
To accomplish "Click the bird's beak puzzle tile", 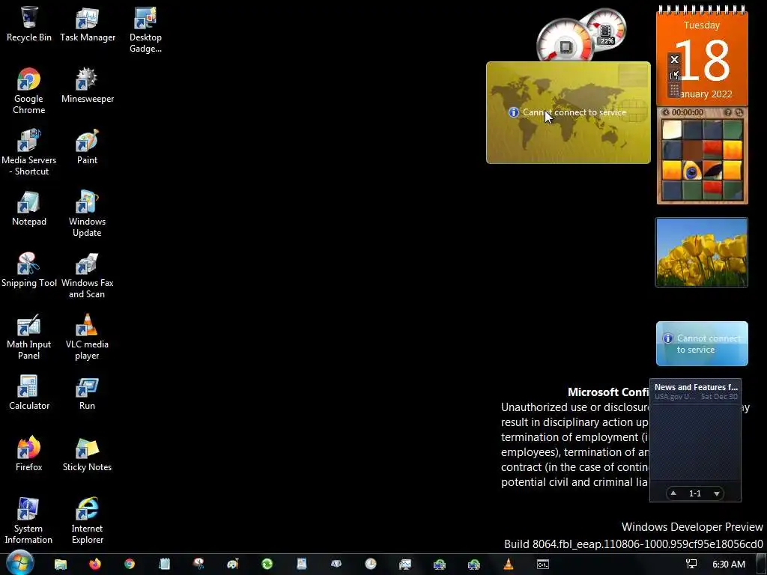I will point(712,171).
